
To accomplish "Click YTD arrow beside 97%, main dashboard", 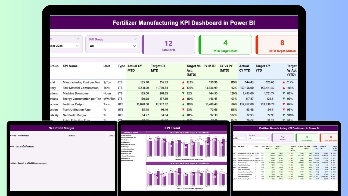I will click(284, 99).
